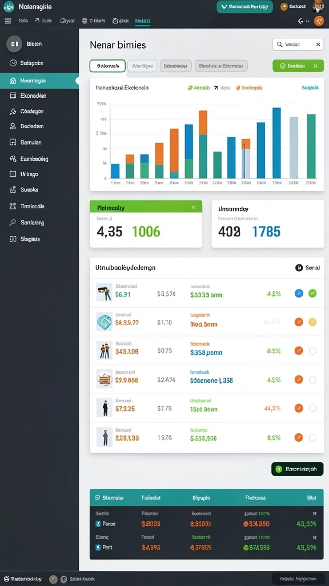Click the orange round icon at top right

(x=319, y=21)
